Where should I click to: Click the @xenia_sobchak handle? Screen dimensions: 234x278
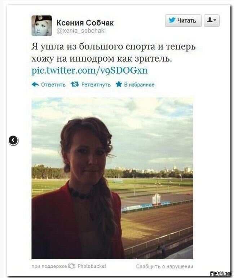pyautogui.click(x=80, y=31)
